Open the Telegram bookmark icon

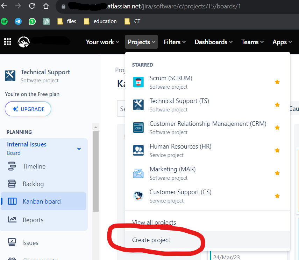coord(18,21)
